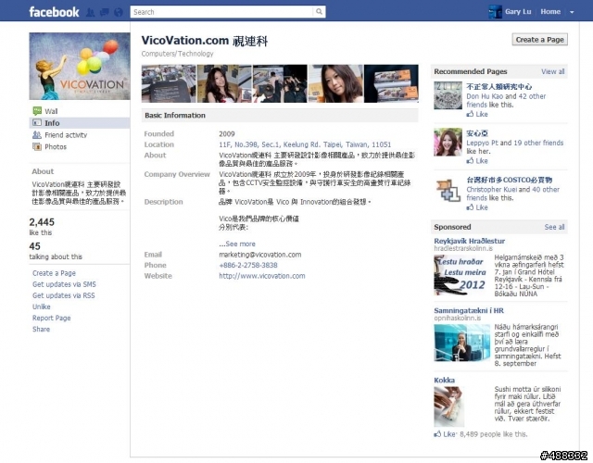Open 安心亞 page thumbnail

pyautogui.click(x=448, y=142)
